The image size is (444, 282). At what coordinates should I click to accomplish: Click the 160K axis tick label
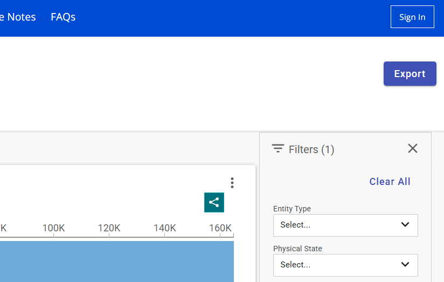click(220, 228)
